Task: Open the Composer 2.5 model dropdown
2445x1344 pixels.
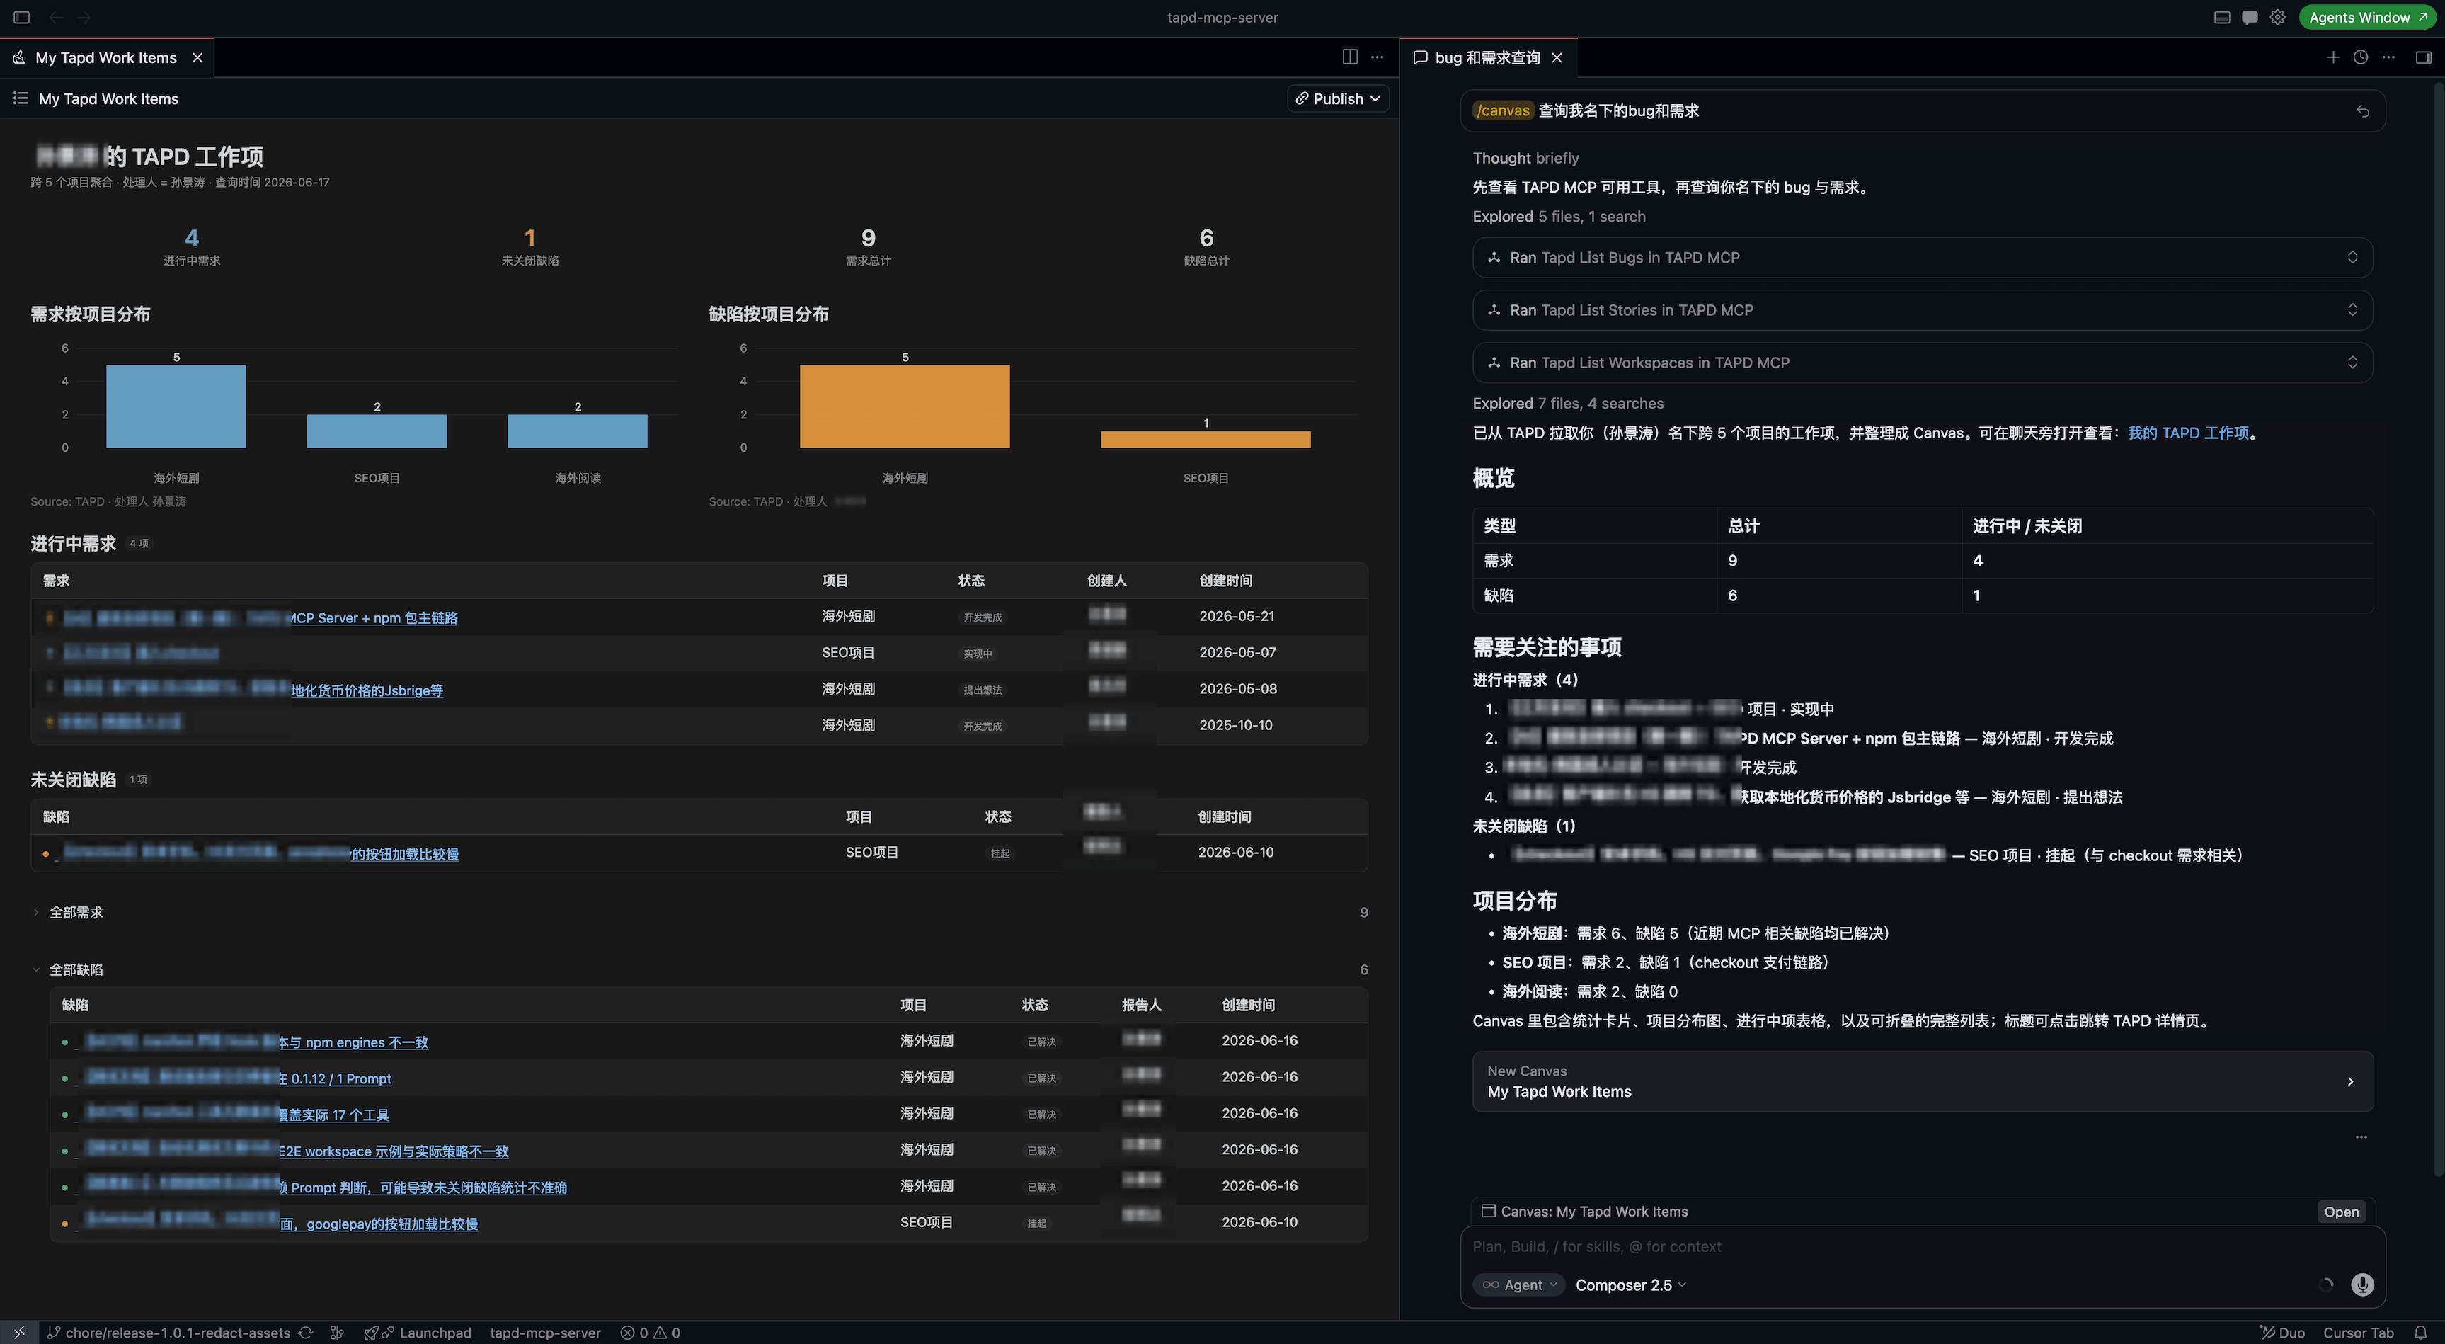Action: click(x=1630, y=1285)
